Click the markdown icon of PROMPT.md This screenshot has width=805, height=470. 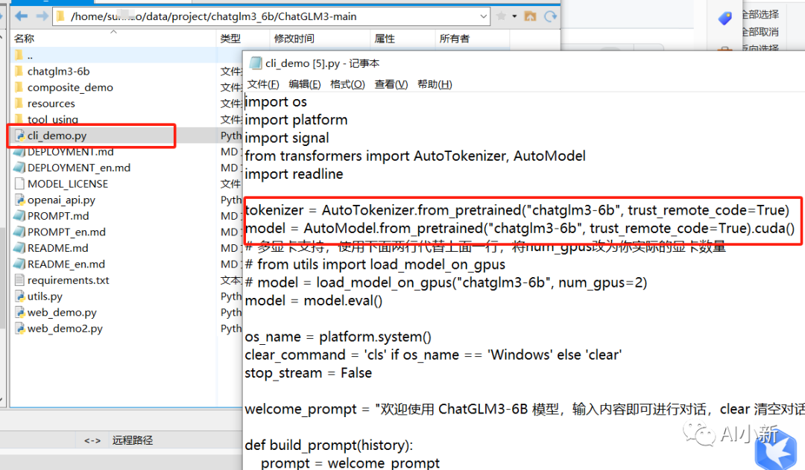[x=19, y=215]
